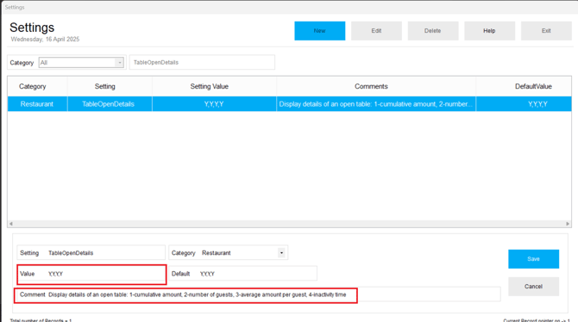Focus the TableOpenDetails search field
The height and width of the screenshot is (322, 578).
click(202, 62)
